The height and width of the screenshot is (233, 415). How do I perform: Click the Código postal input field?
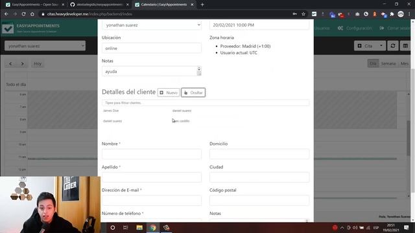pos(259,200)
